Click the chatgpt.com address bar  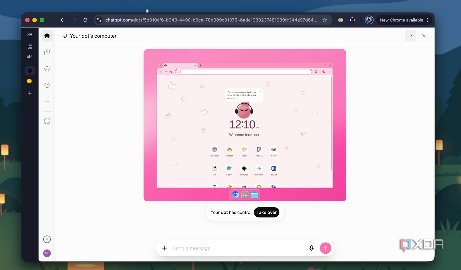coord(211,20)
